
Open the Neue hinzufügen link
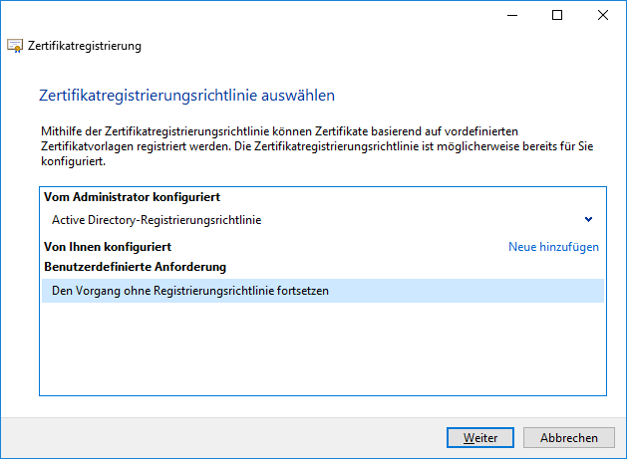tap(553, 247)
